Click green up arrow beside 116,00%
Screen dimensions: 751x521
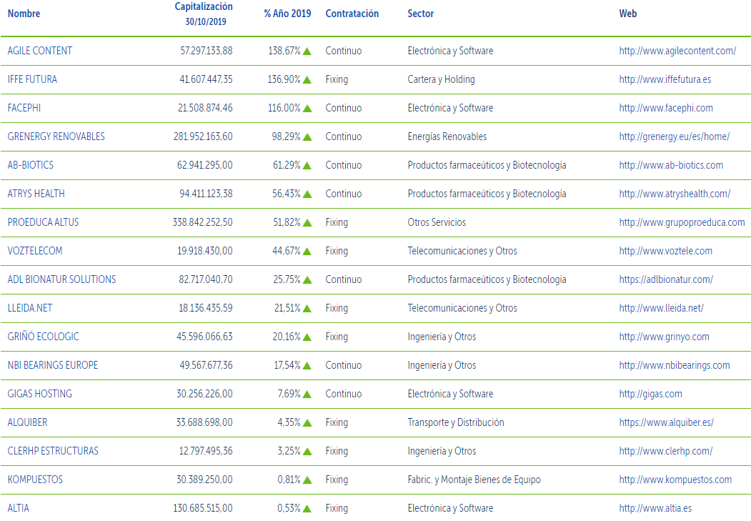[x=307, y=109]
